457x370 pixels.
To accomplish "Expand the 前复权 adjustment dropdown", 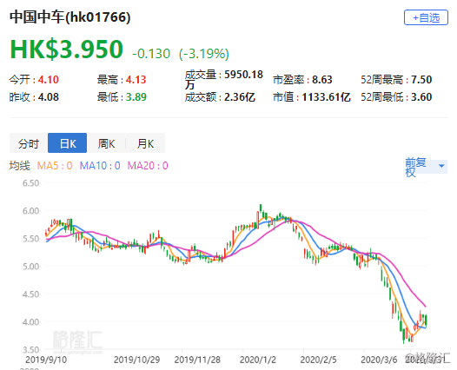I will tap(426, 167).
